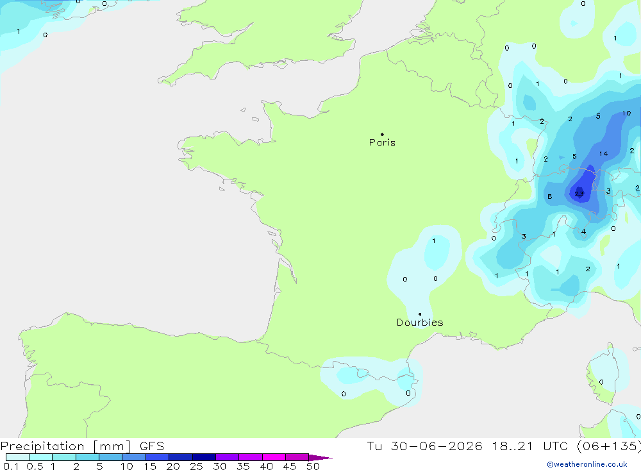This screenshot has width=641, height=470.
Task: Click the Precipitation [mm] GFS title
Action: (82, 446)
